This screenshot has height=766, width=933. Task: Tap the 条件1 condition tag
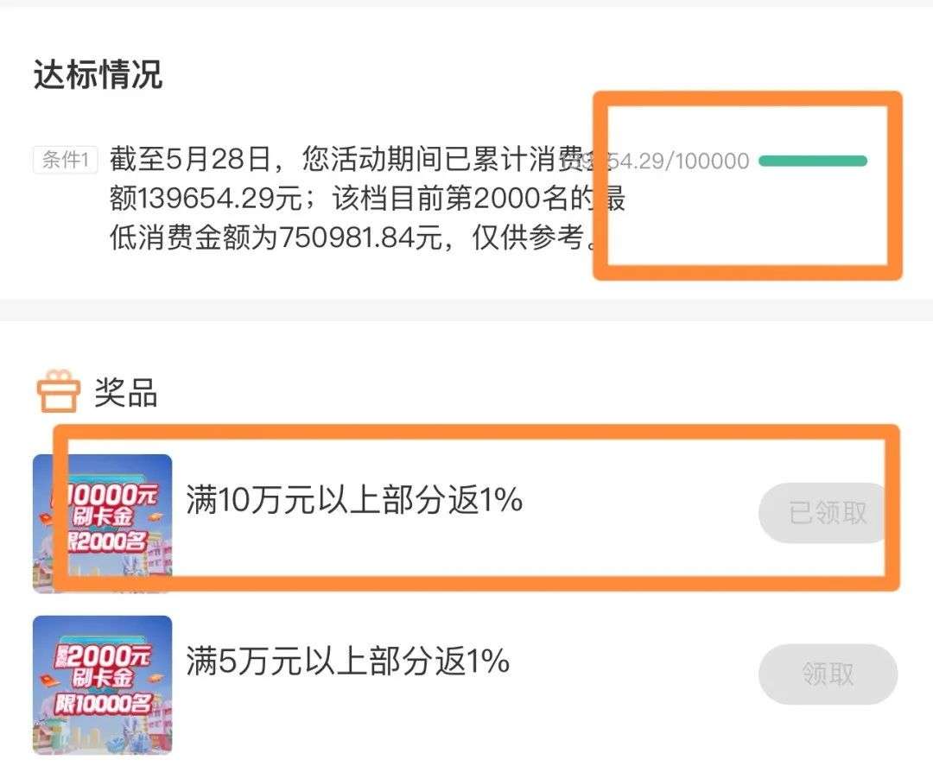[66, 160]
